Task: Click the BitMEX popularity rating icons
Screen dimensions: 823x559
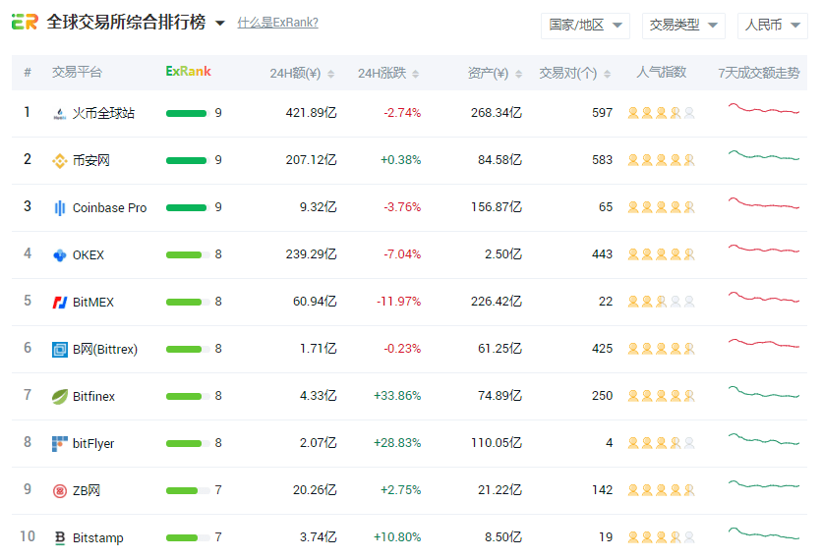Action: [x=662, y=302]
